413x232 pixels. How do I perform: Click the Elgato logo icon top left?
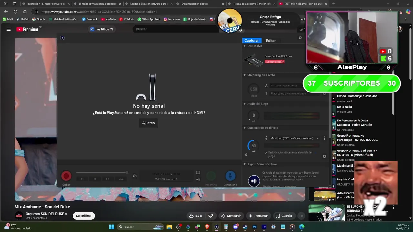pos(62,38)
